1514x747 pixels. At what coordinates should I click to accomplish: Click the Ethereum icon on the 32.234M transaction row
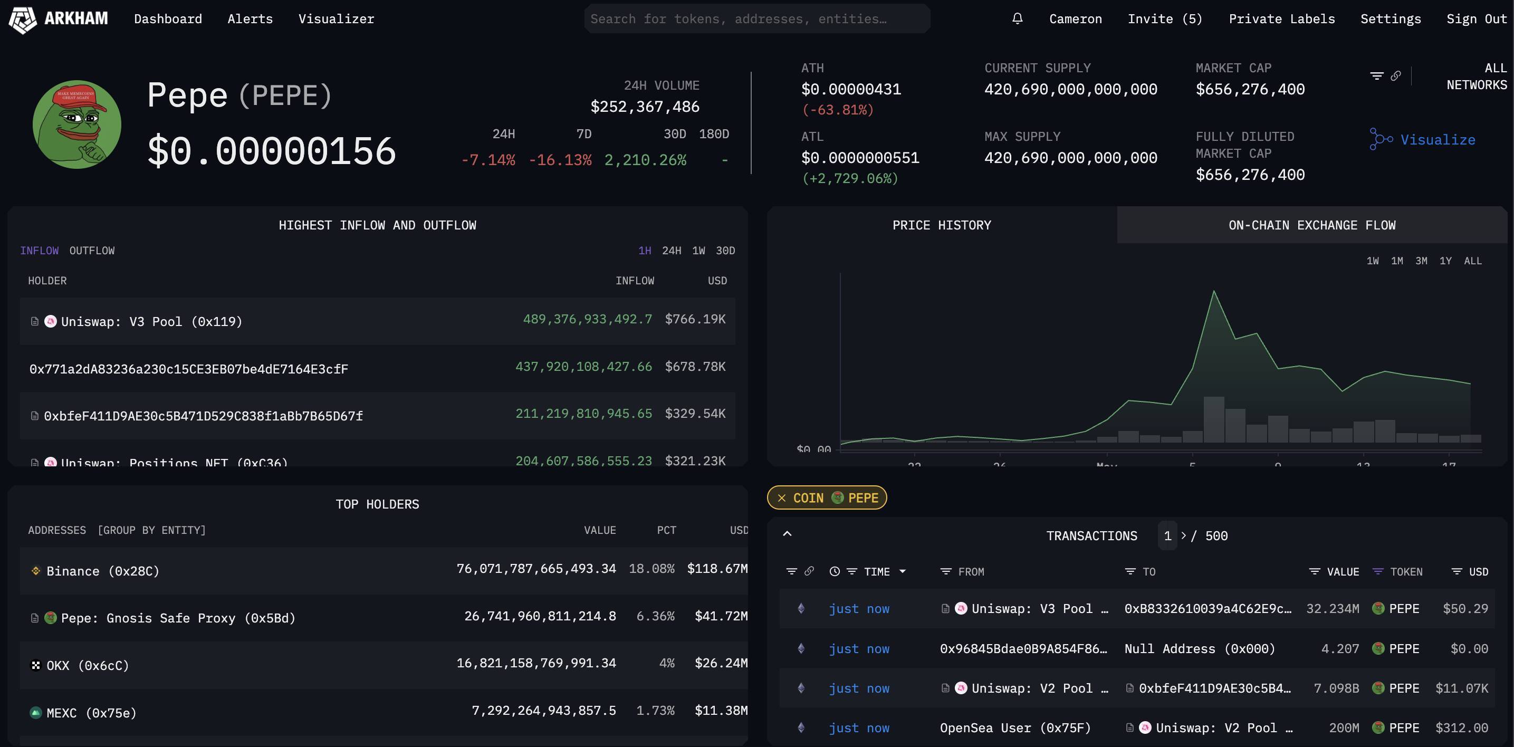pos(801,608)
